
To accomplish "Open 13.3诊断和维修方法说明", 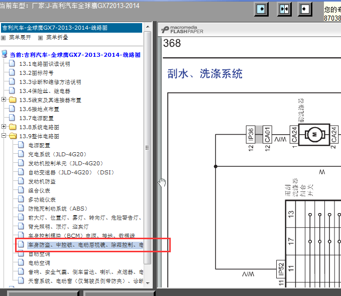I will click(50, 82).
